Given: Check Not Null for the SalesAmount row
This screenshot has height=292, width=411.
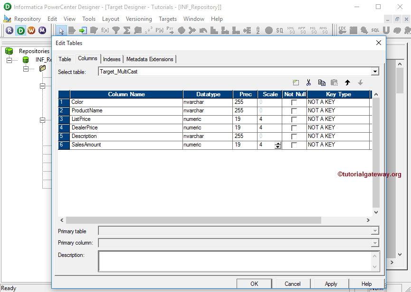Looking at the screenshot, I should click(294, 145).
